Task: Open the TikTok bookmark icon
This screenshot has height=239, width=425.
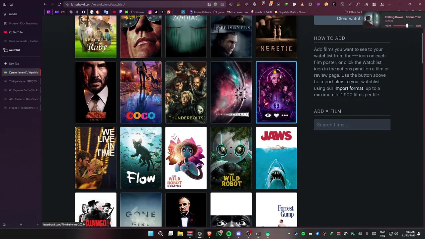Action: [x=156, y=12]
